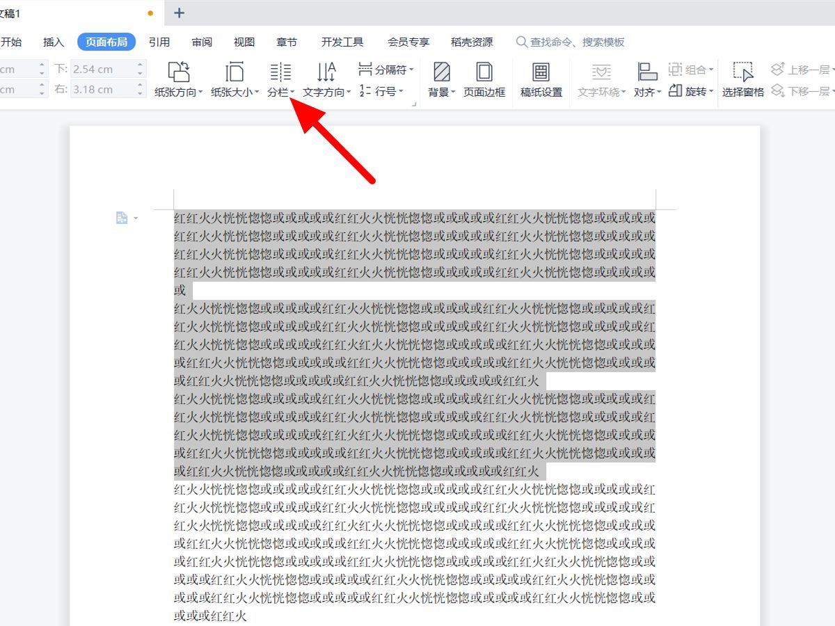This screenshot has width=835, height=626.
Task: Switch to the 引用 tab
Action: (x=159, y=42)
